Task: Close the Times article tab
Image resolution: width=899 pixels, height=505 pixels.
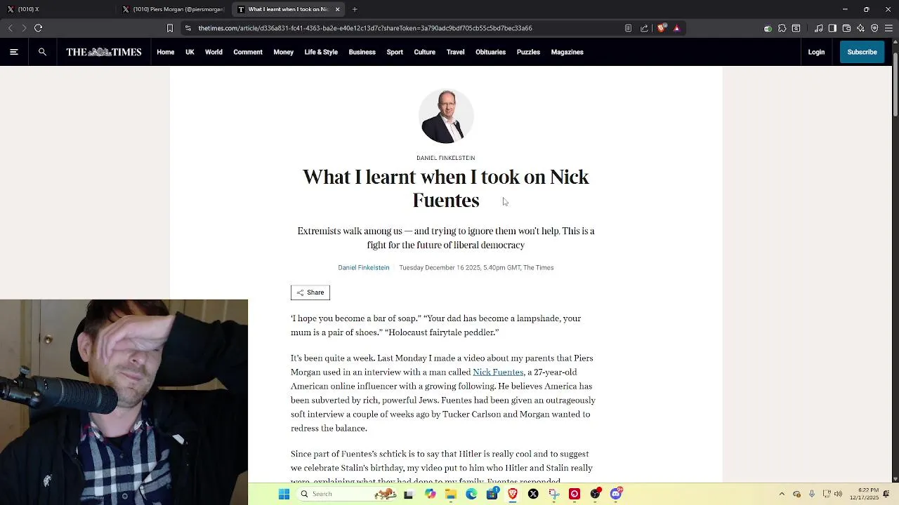Action: pos(337,9)
